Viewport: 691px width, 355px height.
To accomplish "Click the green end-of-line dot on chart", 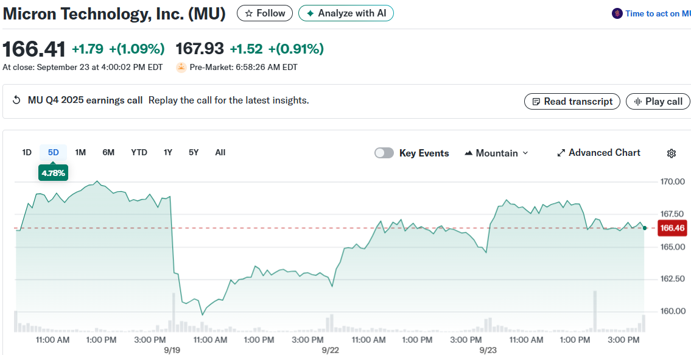I will click(645, 228).
